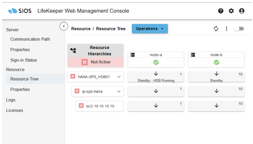Image resolution: width=253 pixels, height=144 pixels.
Task: Open Communication Path in sidebar
Action: coord(30,39)
